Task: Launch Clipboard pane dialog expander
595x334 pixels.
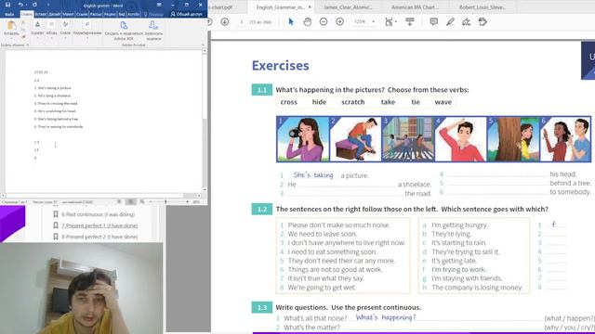Action: [27, 45]
